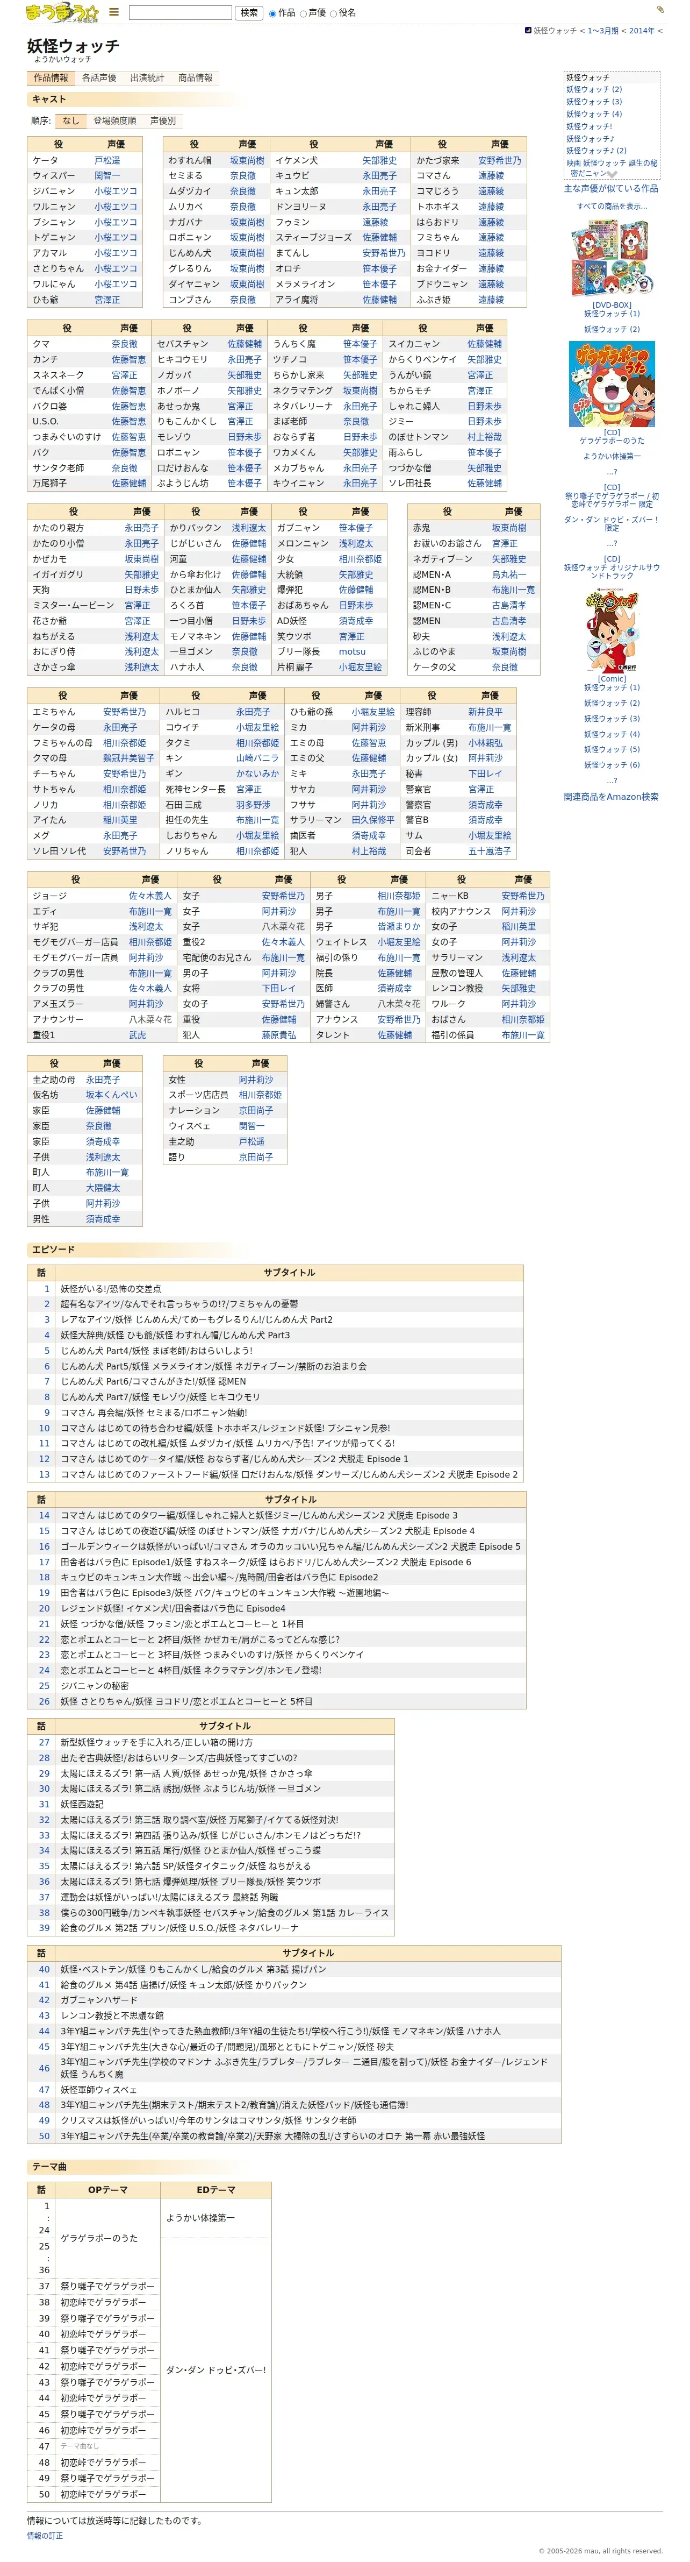Open 妖怪ウォッチ (4) in the series list
This screenshot has height=2562, width=690.
pos(594,115)
